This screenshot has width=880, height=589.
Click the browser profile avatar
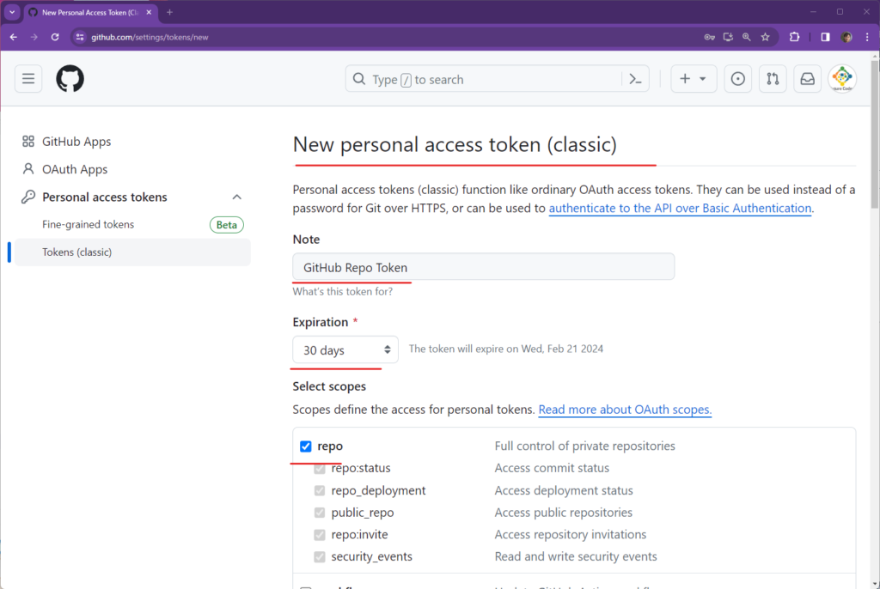click(846, 37)
